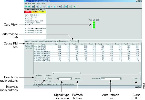
Task: Click the horizontal scrollbar thumb under the table
Action: click(67, 73)
